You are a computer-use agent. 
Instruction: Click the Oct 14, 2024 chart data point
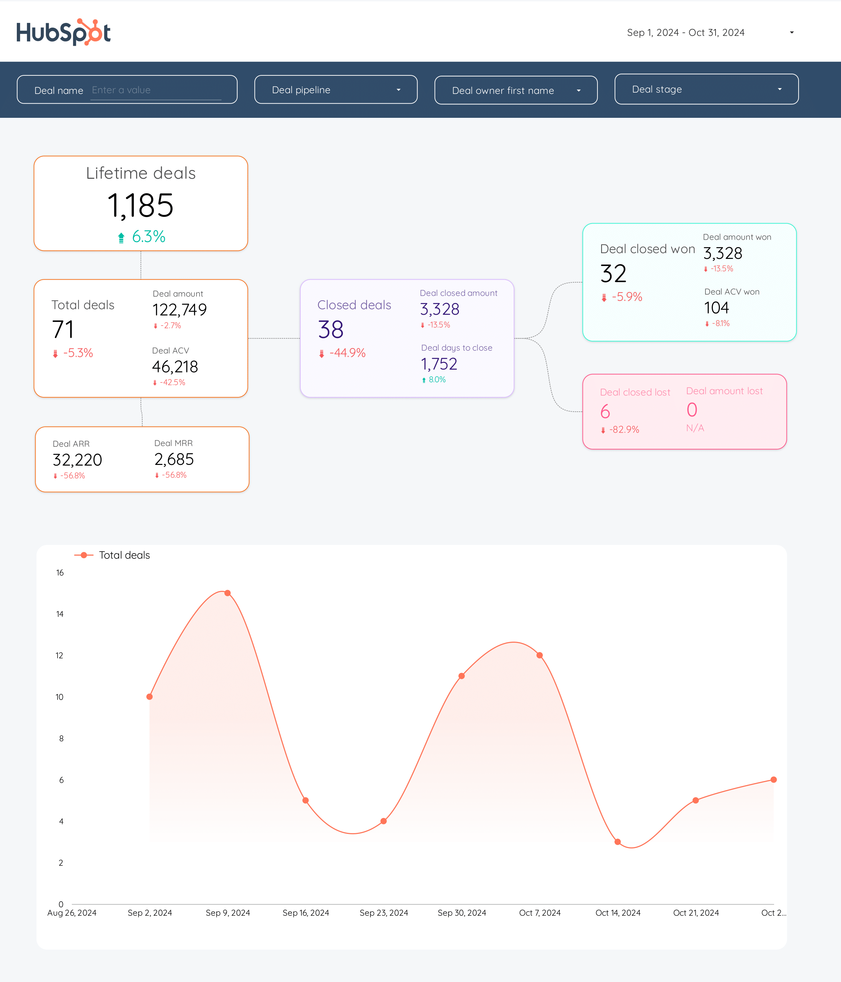pos(618,842)
